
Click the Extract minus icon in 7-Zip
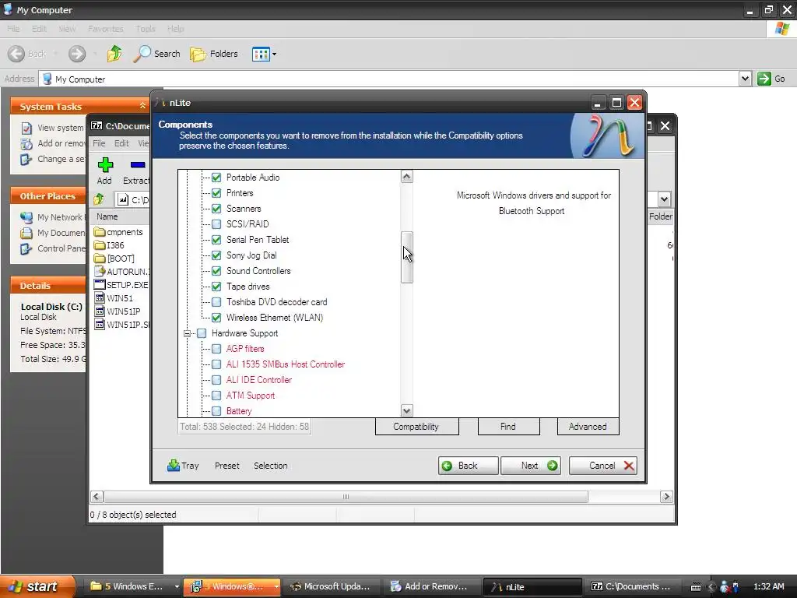pos(138,165)
